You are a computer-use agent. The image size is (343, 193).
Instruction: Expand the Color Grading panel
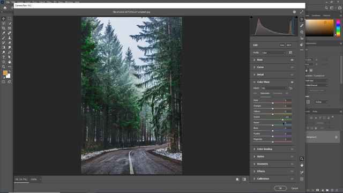coord(254,149)
